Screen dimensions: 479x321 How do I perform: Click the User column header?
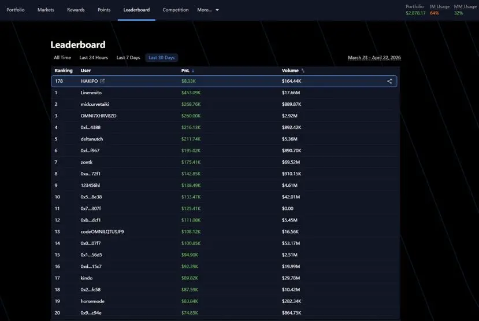(x=86, y=71)
